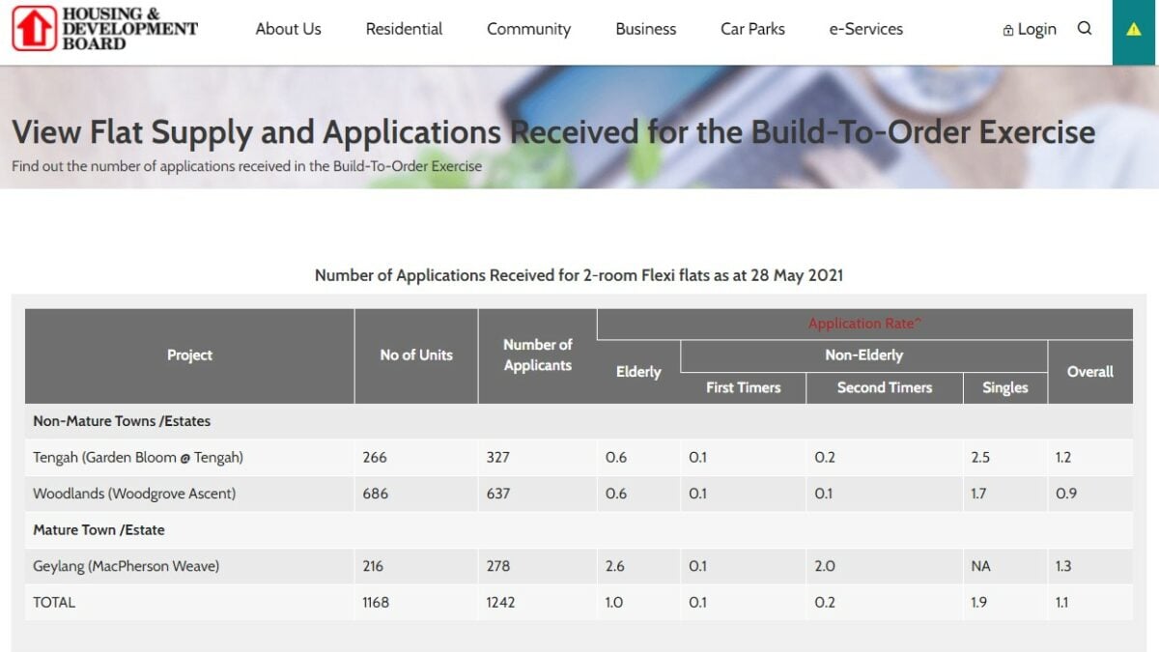Screen dimensions: 1159x652
Task: Open the Community menu
Action: [x=528, y=29]
